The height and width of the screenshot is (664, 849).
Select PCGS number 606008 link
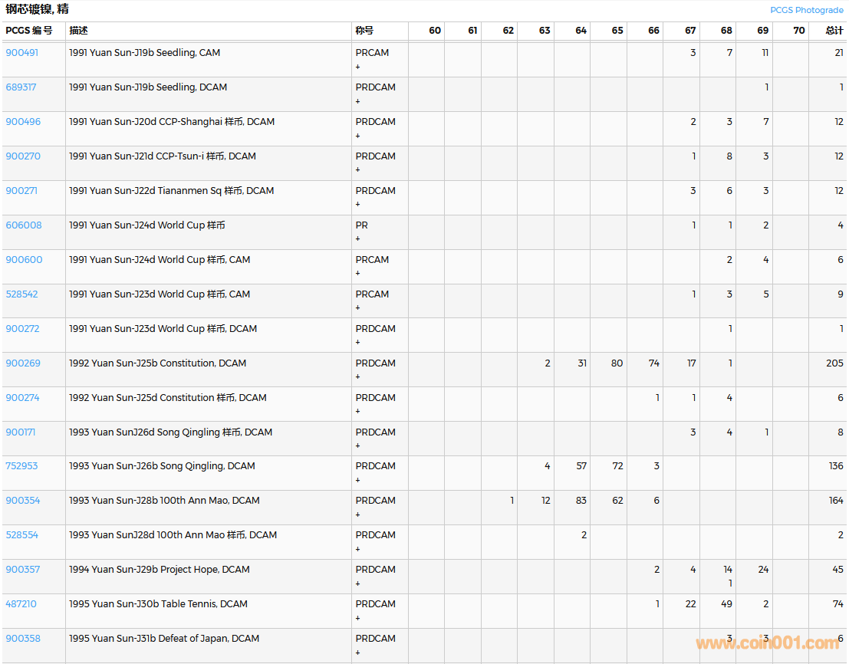coord(24,225)
